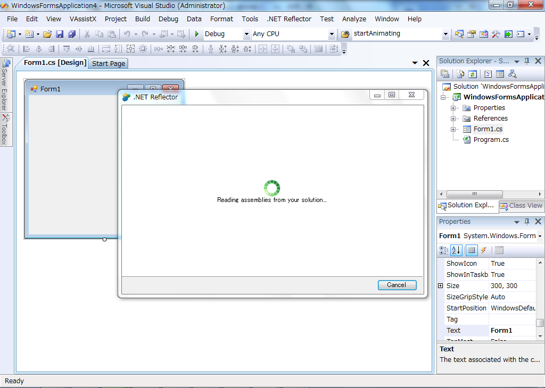
Task: Click the Add New Item toolbar icon
Action: click(x=30, y=34)
